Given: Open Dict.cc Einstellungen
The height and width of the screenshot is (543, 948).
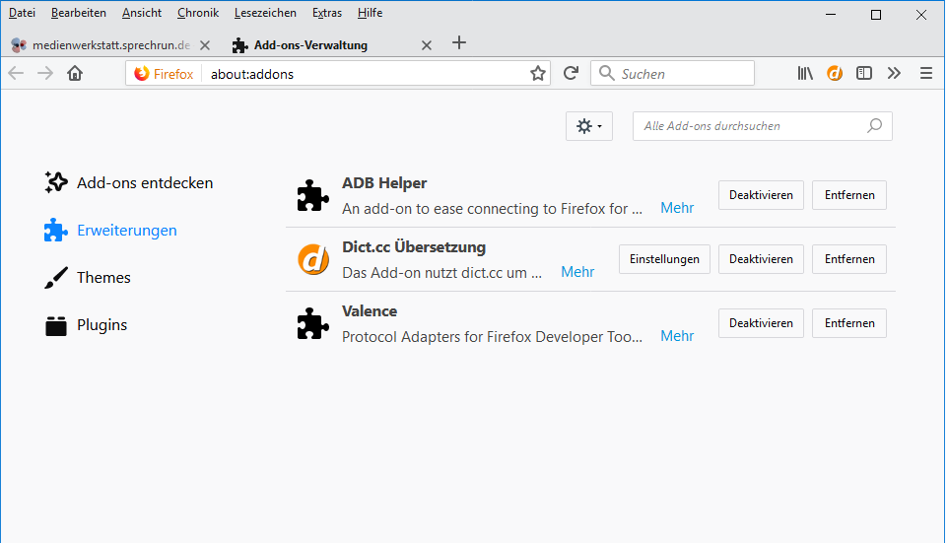Looking at the screenshot, I should (664, 259).
